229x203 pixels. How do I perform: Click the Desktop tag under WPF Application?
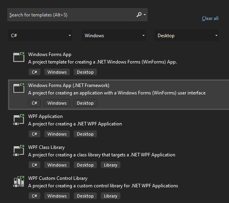click(x=85, y=134)
